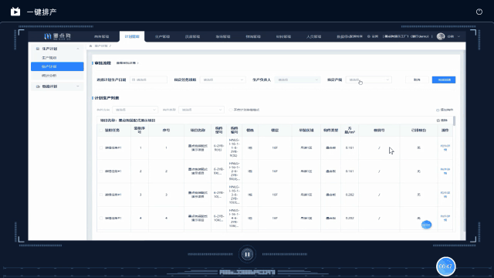Click the calendar icon in the production date field
Screen dimensions: 494x278
(x=134, y=80)
